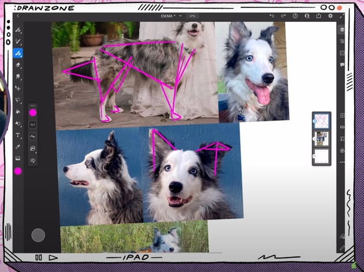
Task: Open the layer appearance icon
Action: click(342, 150)
